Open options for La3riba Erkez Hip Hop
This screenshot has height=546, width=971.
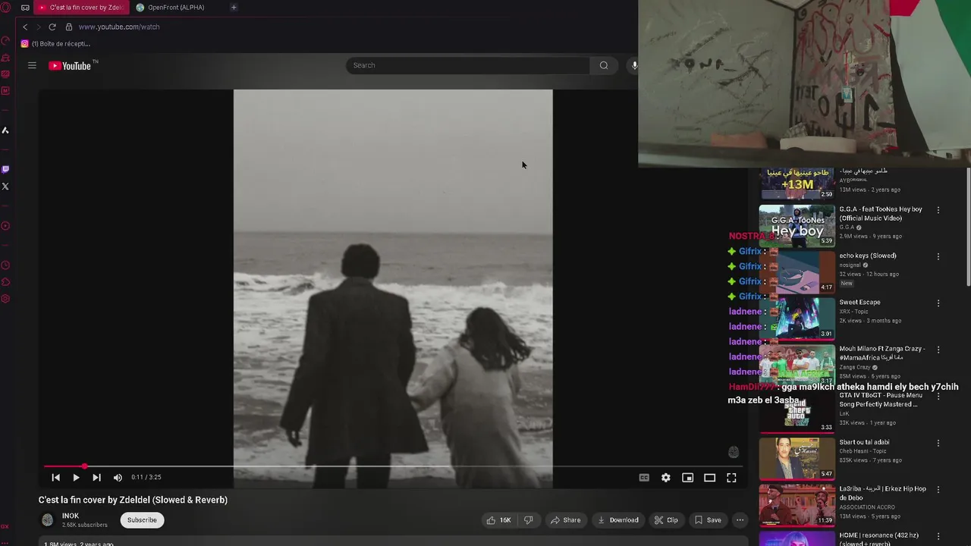pyautogui.click(x=938, y=490)
